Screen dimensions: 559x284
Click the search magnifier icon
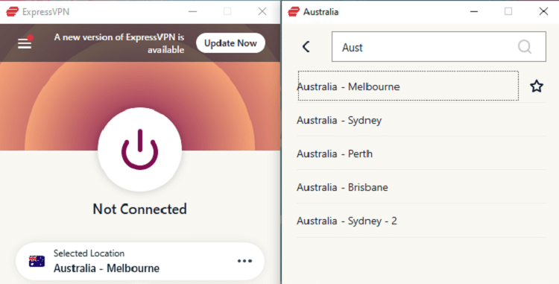click(525, 46)
